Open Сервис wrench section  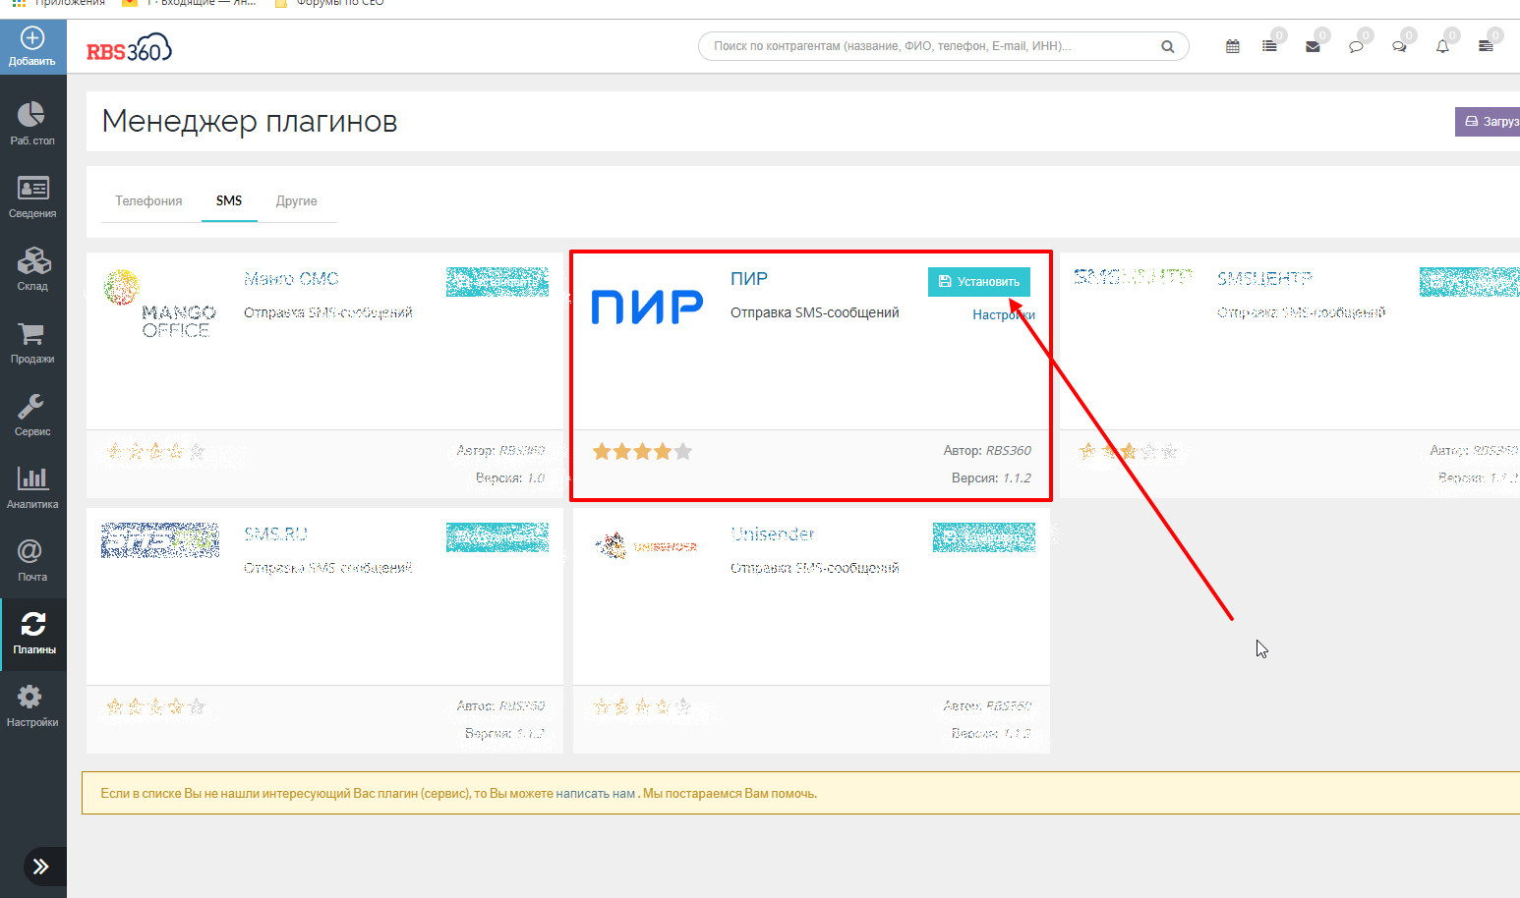click(x=32, y=415)
